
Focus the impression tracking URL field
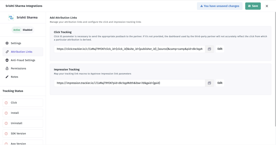(x=130, y=83)
